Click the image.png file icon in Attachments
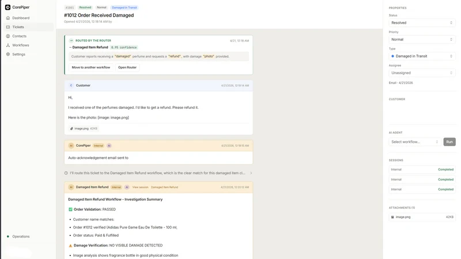Image resolution: width=461 pixels, height=259 pixels. click(392, 217)
